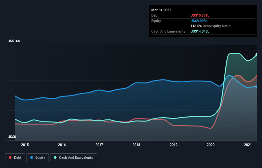Click the Equity label in tooltip

[156, 21]
